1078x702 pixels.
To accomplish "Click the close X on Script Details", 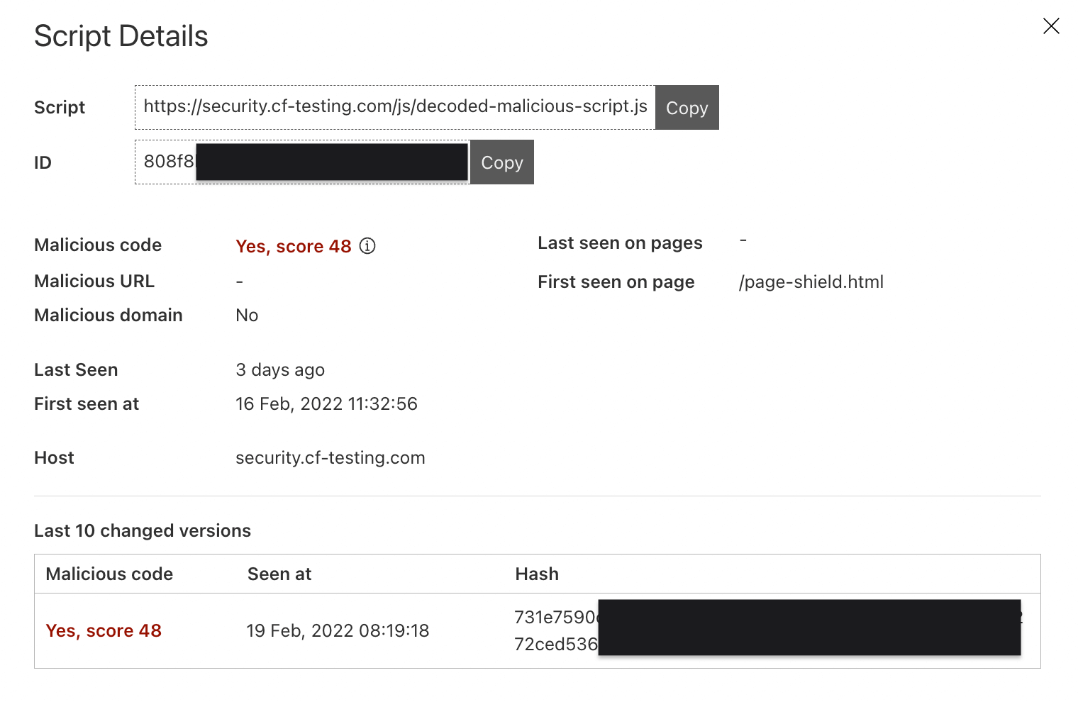I will point(1050,26).
